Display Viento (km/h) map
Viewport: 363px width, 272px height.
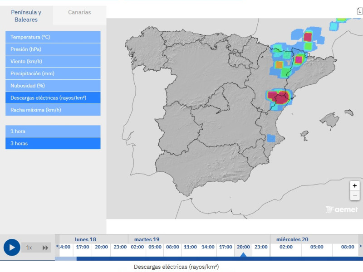coord(53,61)
